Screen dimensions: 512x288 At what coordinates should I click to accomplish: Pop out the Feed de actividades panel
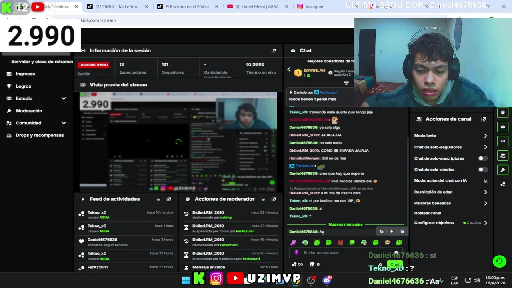(x=169, y=199)
